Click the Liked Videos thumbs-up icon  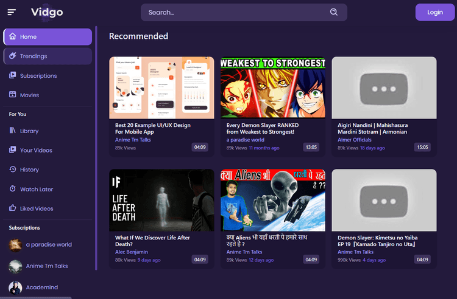coord(13,208)
